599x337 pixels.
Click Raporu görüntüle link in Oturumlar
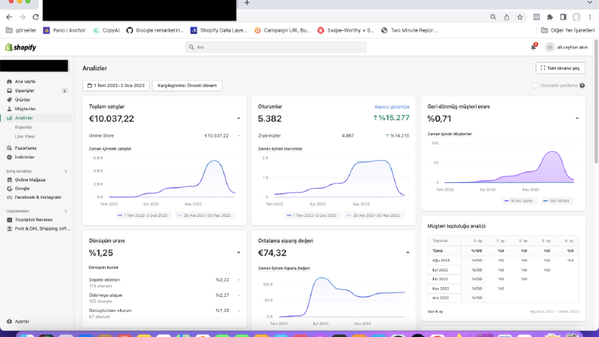391,107
